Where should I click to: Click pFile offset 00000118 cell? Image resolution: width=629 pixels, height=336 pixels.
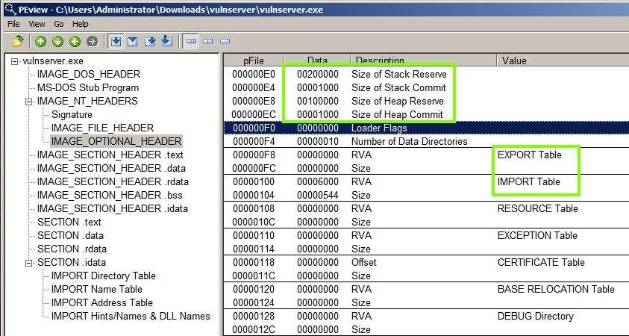(x=254, y=263)
